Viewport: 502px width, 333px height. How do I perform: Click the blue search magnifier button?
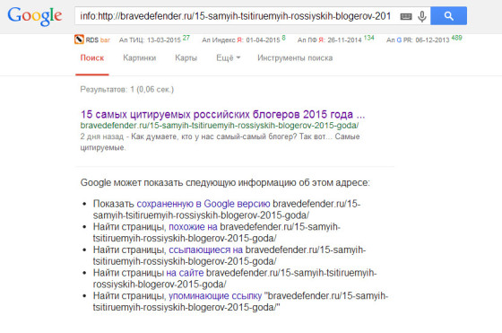(448, 15)
